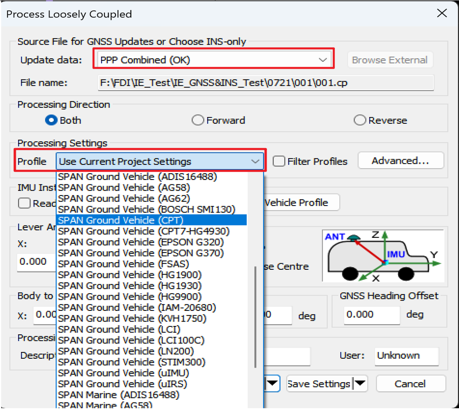Open the Save Settings dropdown arrow
The width and height of the screenshot is (459, 409).
click(360, 383)
